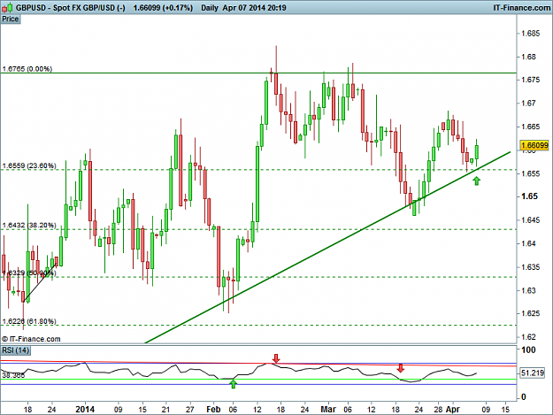Click the Mar label on the time axis

pyautogui.click(x=328, y=410)
